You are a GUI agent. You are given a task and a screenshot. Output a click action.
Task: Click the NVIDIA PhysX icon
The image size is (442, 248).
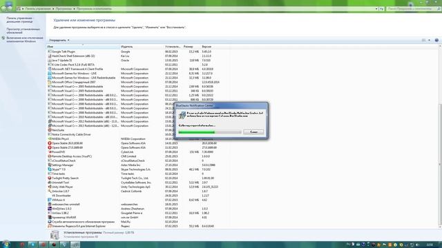pyautogui.click(x=50, y=139)
